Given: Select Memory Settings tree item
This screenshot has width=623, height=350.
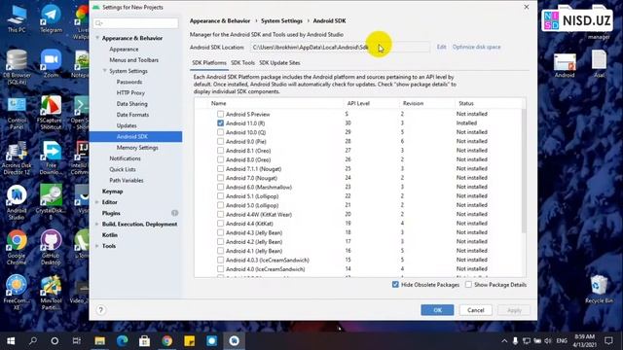Looking at the screenshot, I should (x=137, y=148).
